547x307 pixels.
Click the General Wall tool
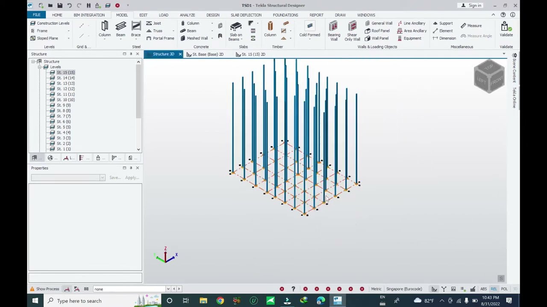pyautogui.click(x=378, y=23)
